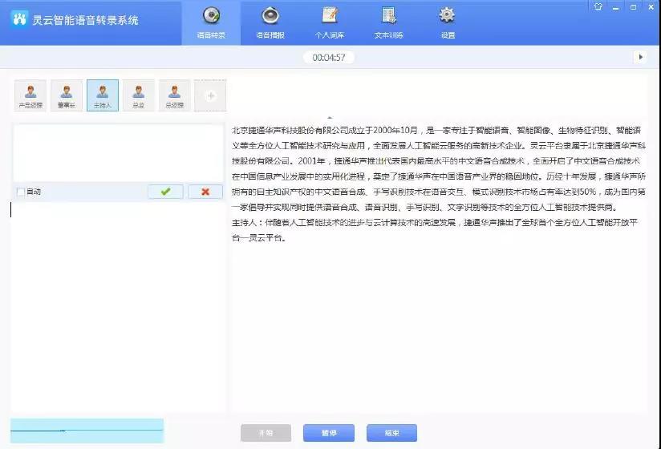Select the 总经理 speaker avatar

click(x=175, y=95)
